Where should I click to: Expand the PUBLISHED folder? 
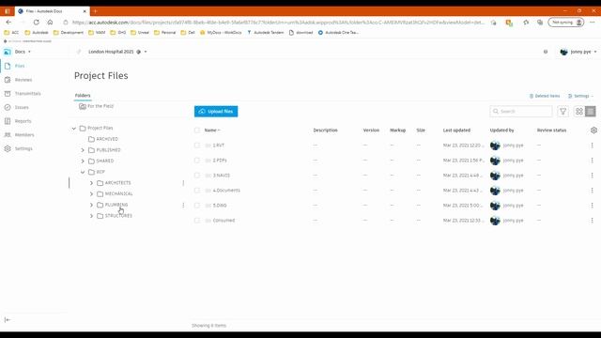(x=83, y=150)
